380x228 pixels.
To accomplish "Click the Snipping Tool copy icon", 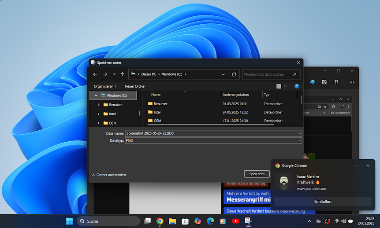I will click(x=335, y=82).
